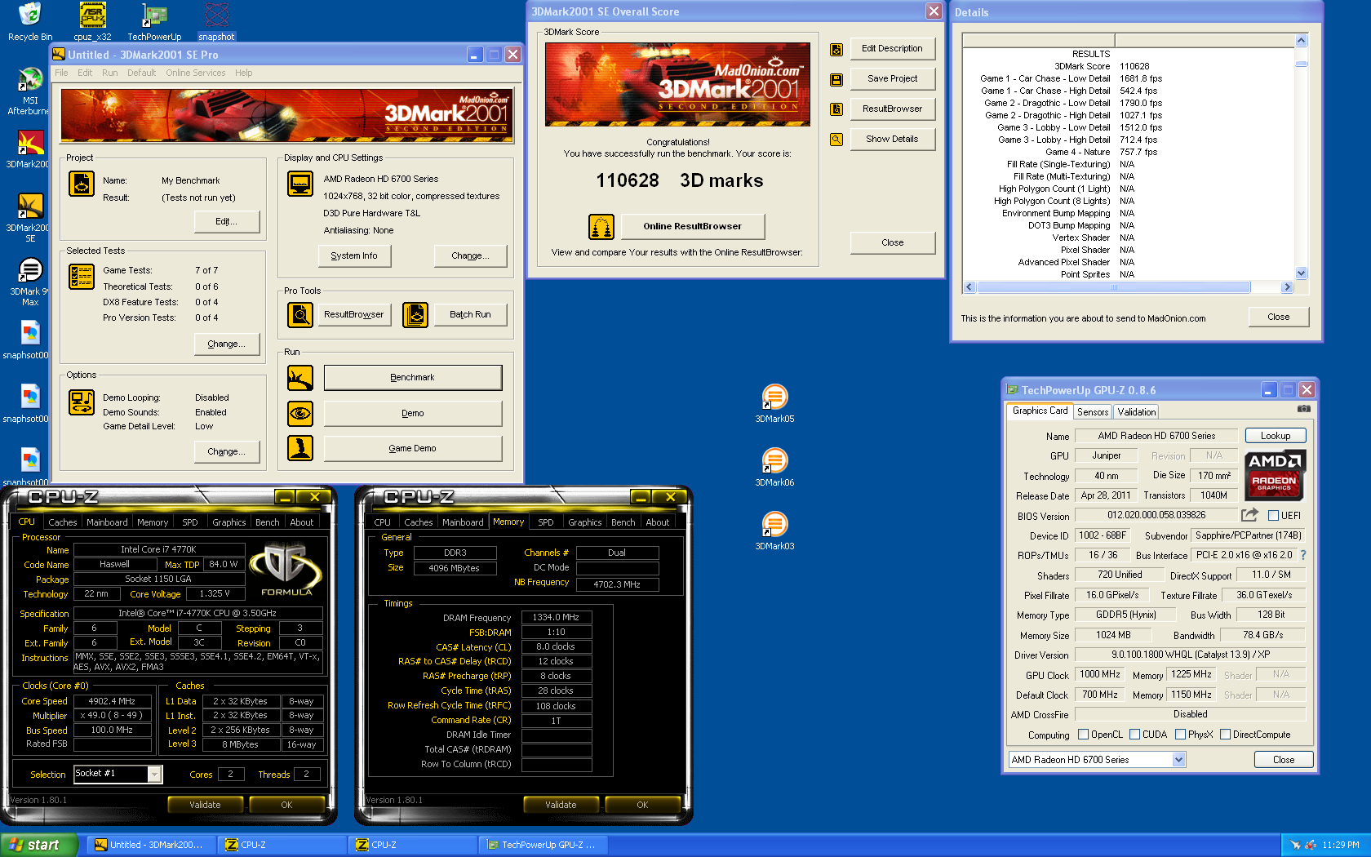Switch to Mainboard tab in left CPU-Z window
The height and width of the screenshot is (857, 1371).
pos(107,522)
